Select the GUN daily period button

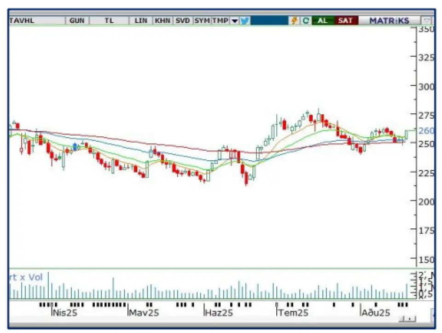point(77,21)
